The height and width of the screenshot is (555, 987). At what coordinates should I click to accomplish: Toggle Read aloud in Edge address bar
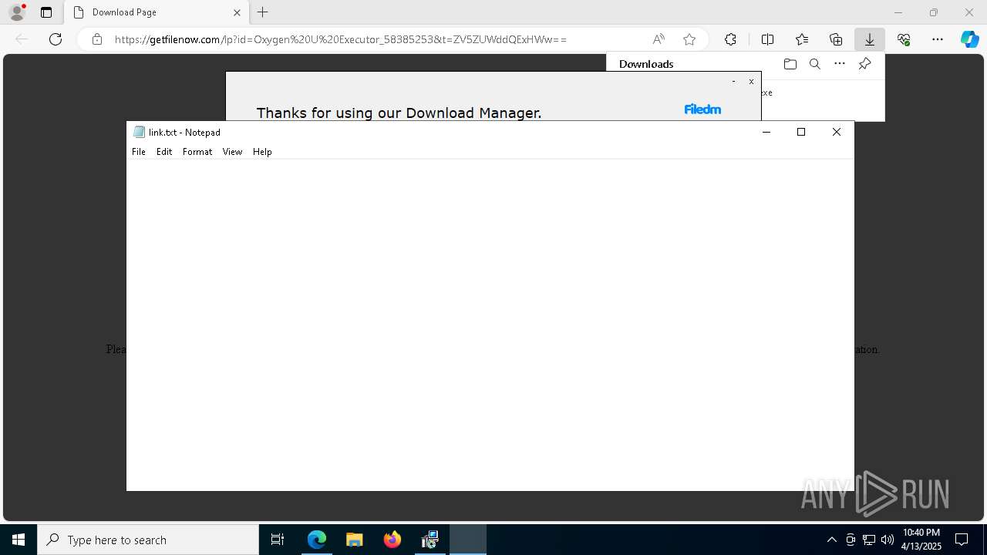coord(659,39)
